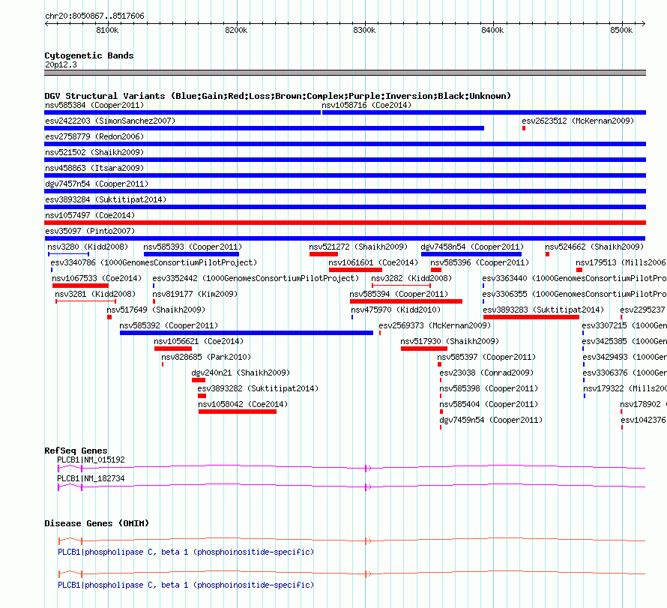Open esv3893284 (Suktitipat2014) variant
This screenshot has width=667, height=608.
(x=106, y=199)
